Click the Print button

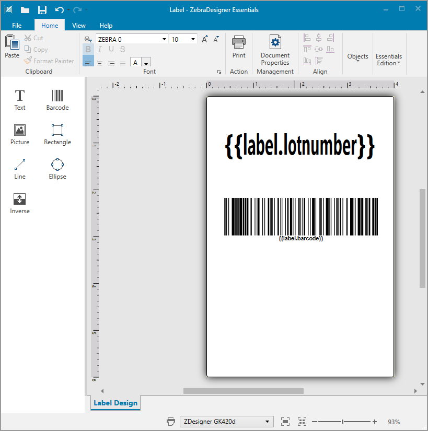click(239, 47)
